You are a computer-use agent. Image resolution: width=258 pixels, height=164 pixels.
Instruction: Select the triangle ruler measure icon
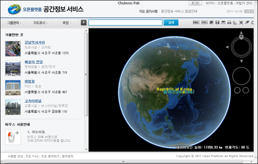235,22
